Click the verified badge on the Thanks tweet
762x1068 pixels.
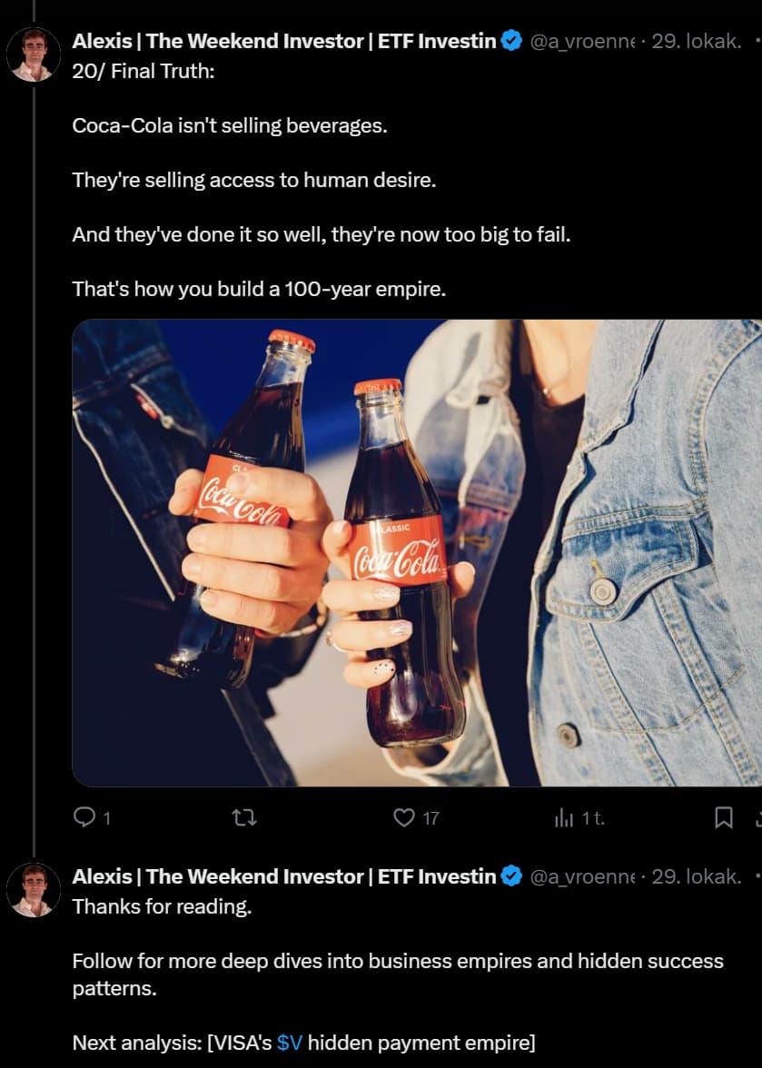[x=511, y=876]
